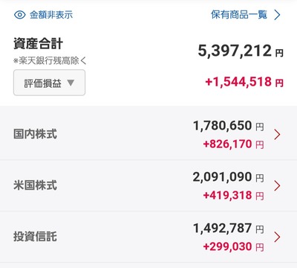Select the 投資信託 category label

35,237
